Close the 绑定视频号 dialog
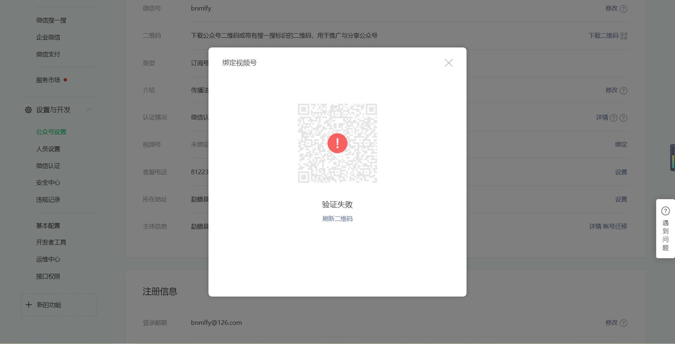 [x=449, y=63]
